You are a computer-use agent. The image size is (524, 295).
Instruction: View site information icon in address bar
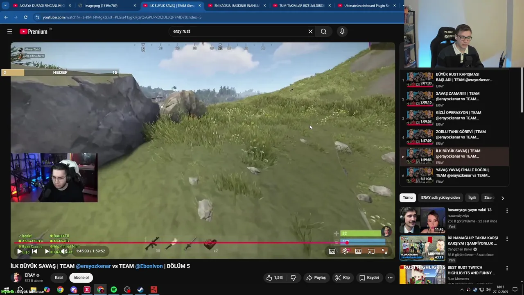(37, 17)
